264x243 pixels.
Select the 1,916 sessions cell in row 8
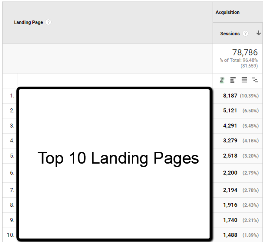(x=230, y=205)
